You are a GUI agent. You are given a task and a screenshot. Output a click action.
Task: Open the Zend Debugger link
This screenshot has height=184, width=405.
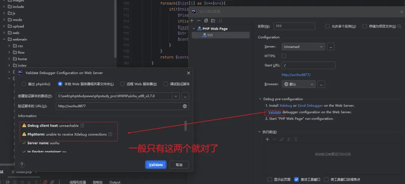tap(310, 106)
